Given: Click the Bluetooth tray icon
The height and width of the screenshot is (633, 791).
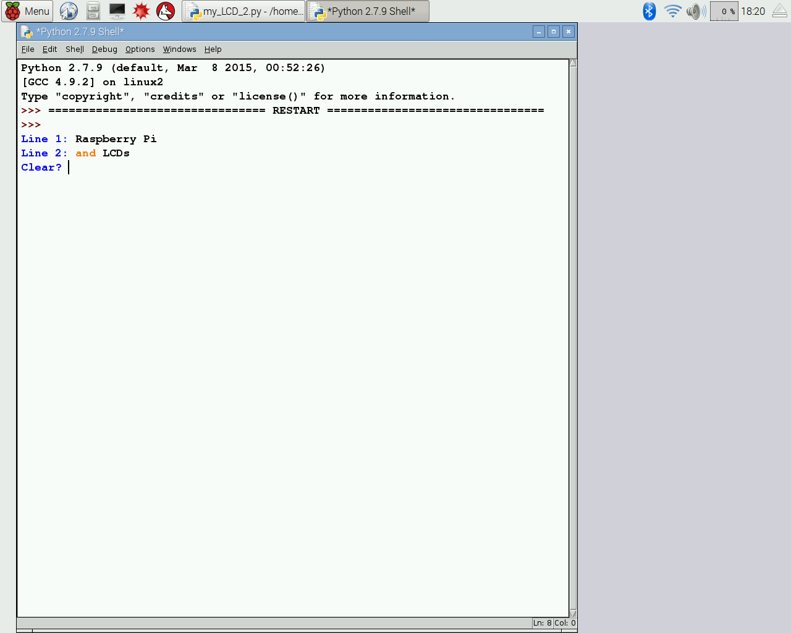Looking at the screenshot, I should 649,11.
